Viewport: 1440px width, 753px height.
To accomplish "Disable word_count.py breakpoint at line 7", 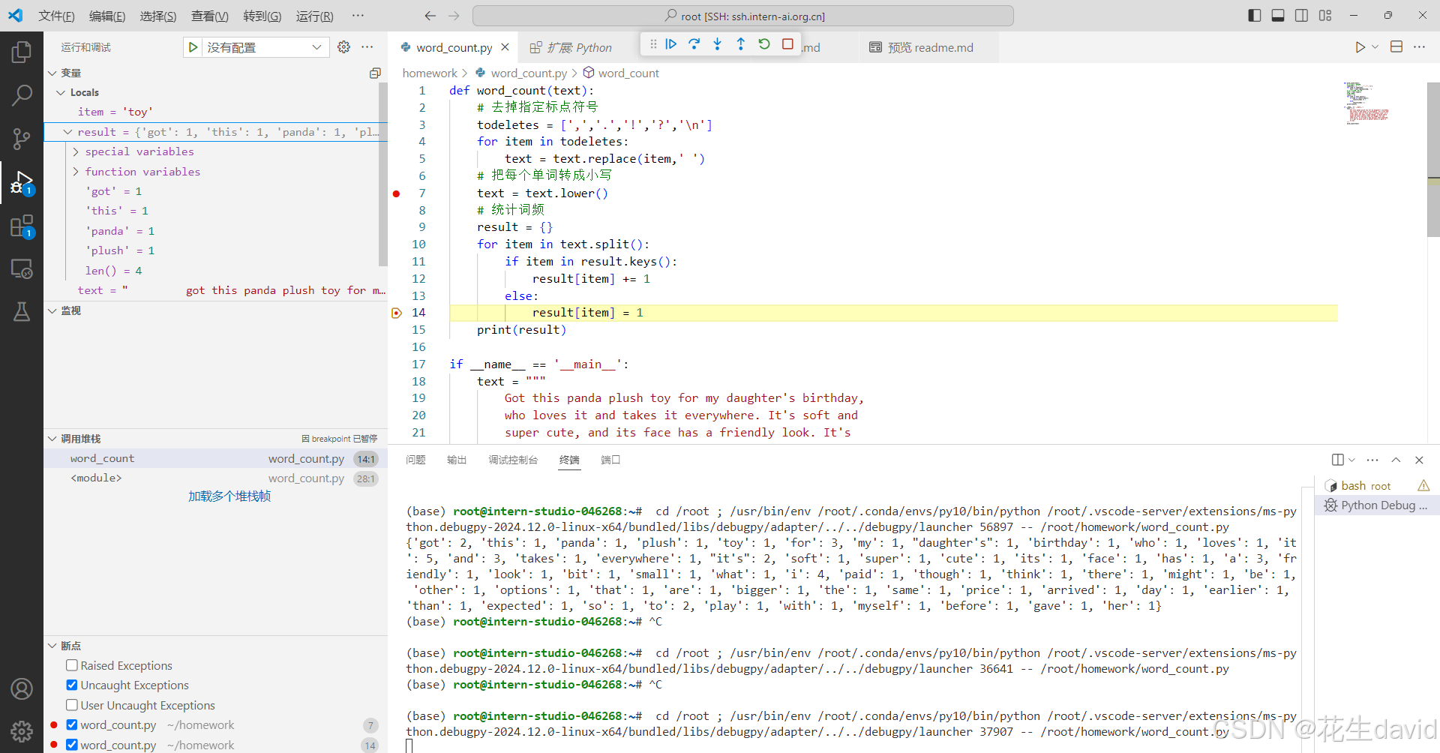I will click(x=72, y=724).
